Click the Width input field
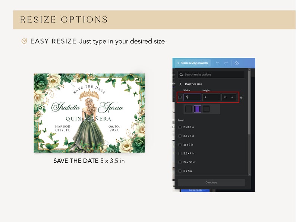This screenshot has width=296, height=222. click(x=192, y=97)
